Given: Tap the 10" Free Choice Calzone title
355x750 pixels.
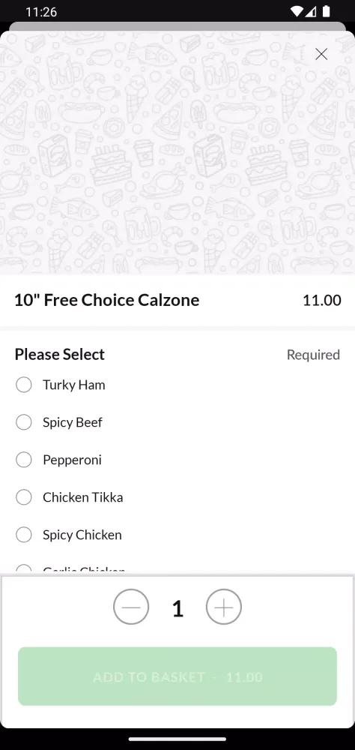Looking at the screenshot, I should (x=107, y=301).
